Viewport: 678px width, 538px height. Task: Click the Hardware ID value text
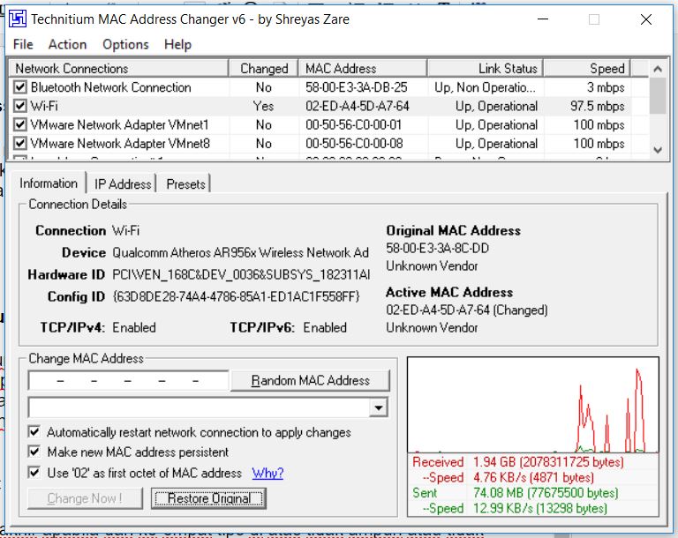point(241,275)
